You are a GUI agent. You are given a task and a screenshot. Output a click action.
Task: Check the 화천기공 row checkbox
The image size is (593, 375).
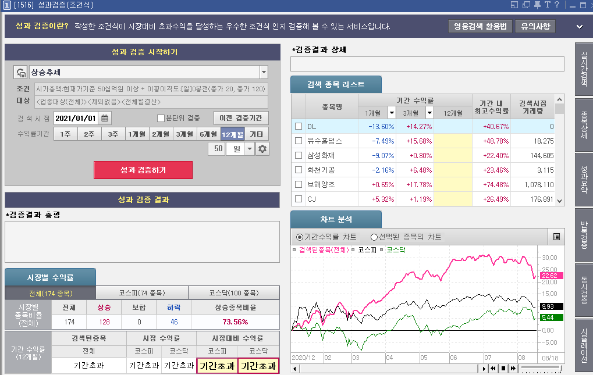pyautogui.click(x=299, y=170)
